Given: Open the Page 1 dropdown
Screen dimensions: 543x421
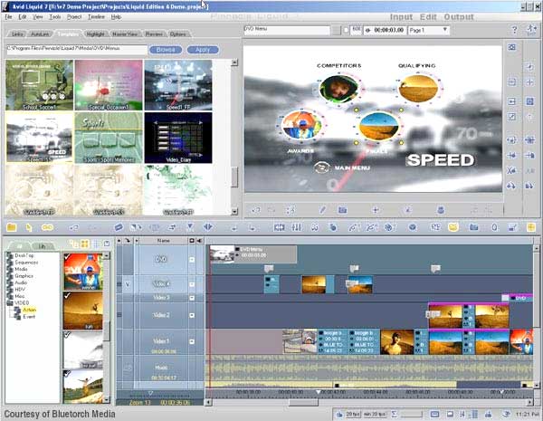Looking at the screenshot, I should (x=428, y=31).
